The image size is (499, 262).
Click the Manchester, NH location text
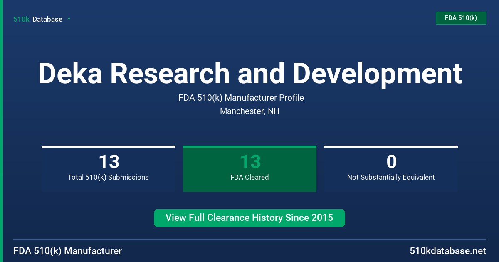[x=249, y=111]
